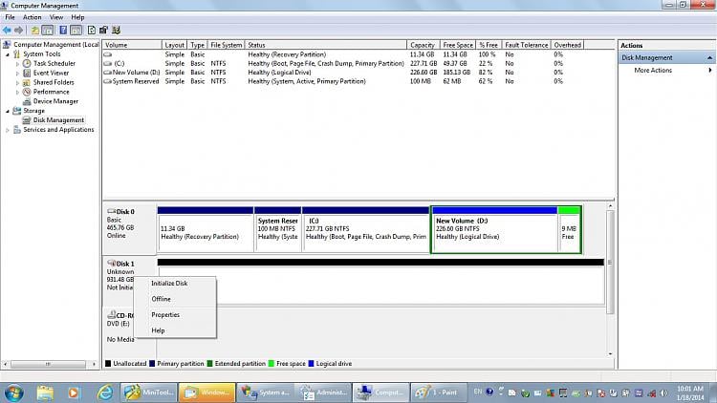Select the Device Manager icon in the tree

pyautogui.click(x=27, y=101)
